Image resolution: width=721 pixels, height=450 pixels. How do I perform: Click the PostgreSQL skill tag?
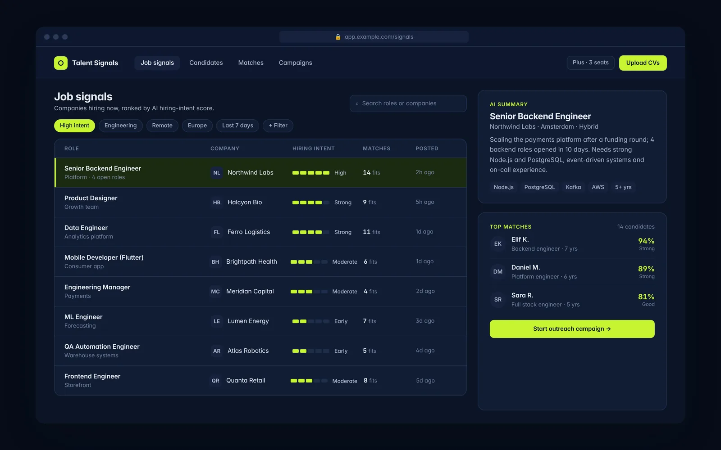tap(539, 187)
